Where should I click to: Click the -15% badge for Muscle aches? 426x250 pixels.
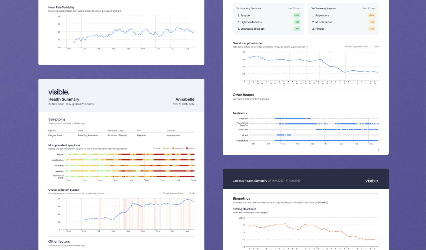pyautogui.click(x=372, y=22)
